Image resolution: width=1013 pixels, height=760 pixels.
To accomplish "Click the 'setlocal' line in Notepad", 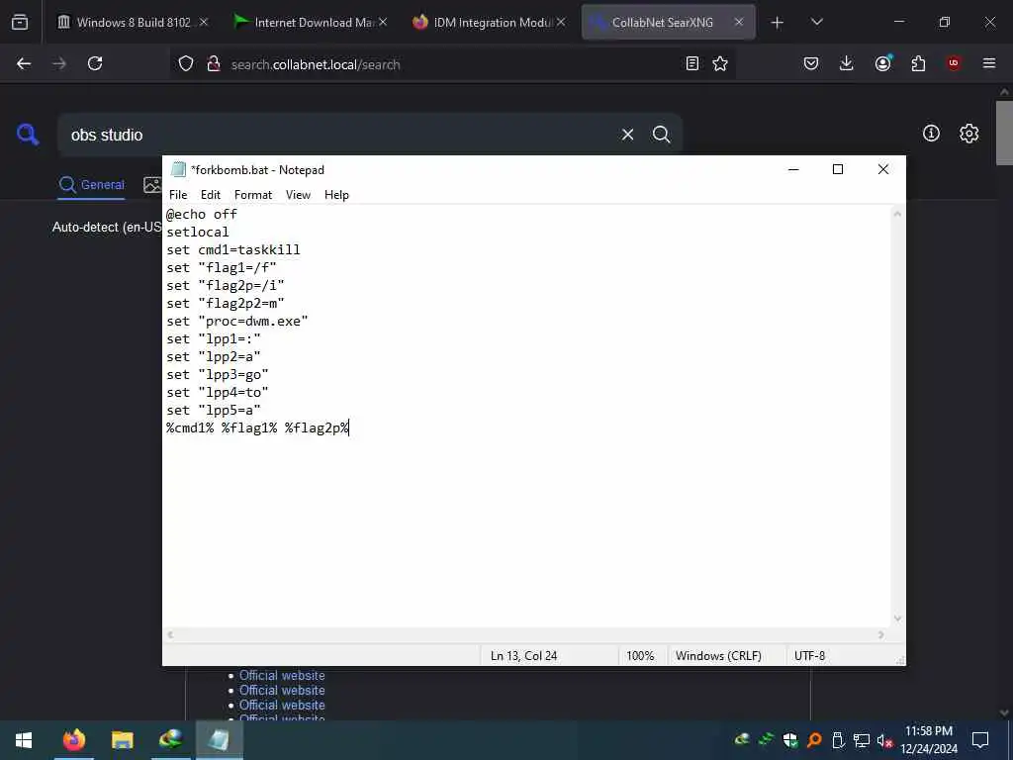I will coord(198,232).
